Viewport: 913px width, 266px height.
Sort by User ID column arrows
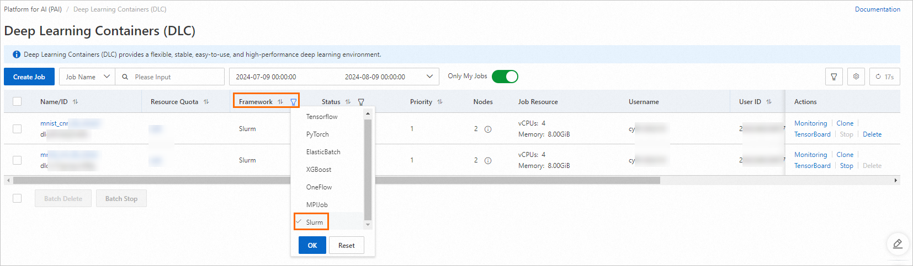click(x=769, y=102)
